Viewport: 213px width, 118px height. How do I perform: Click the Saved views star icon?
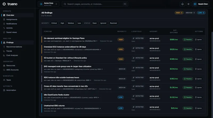coord(4,32)
